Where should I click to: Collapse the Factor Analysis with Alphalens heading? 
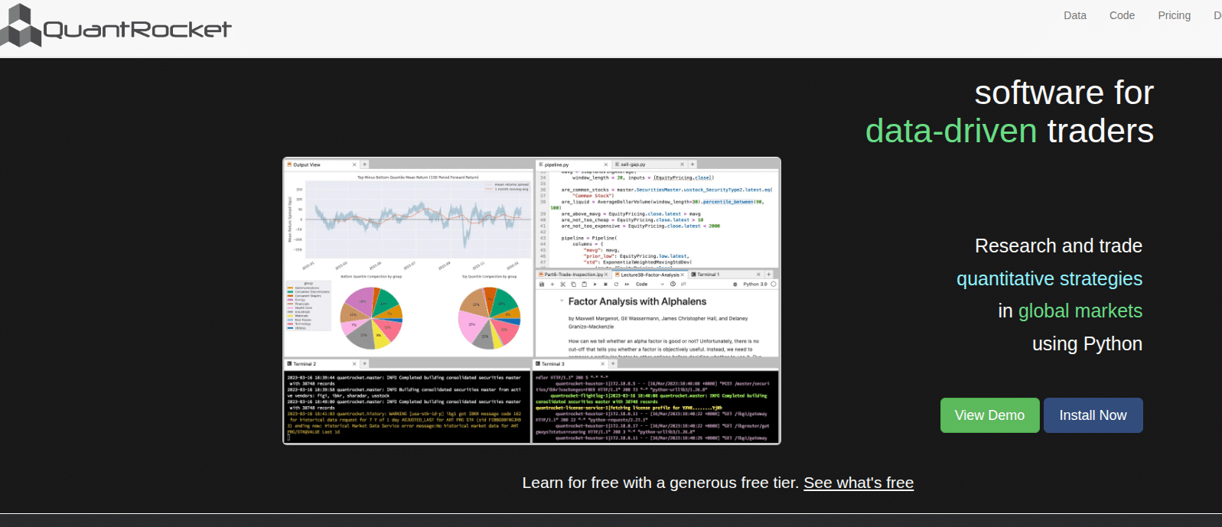click(562, 301)
